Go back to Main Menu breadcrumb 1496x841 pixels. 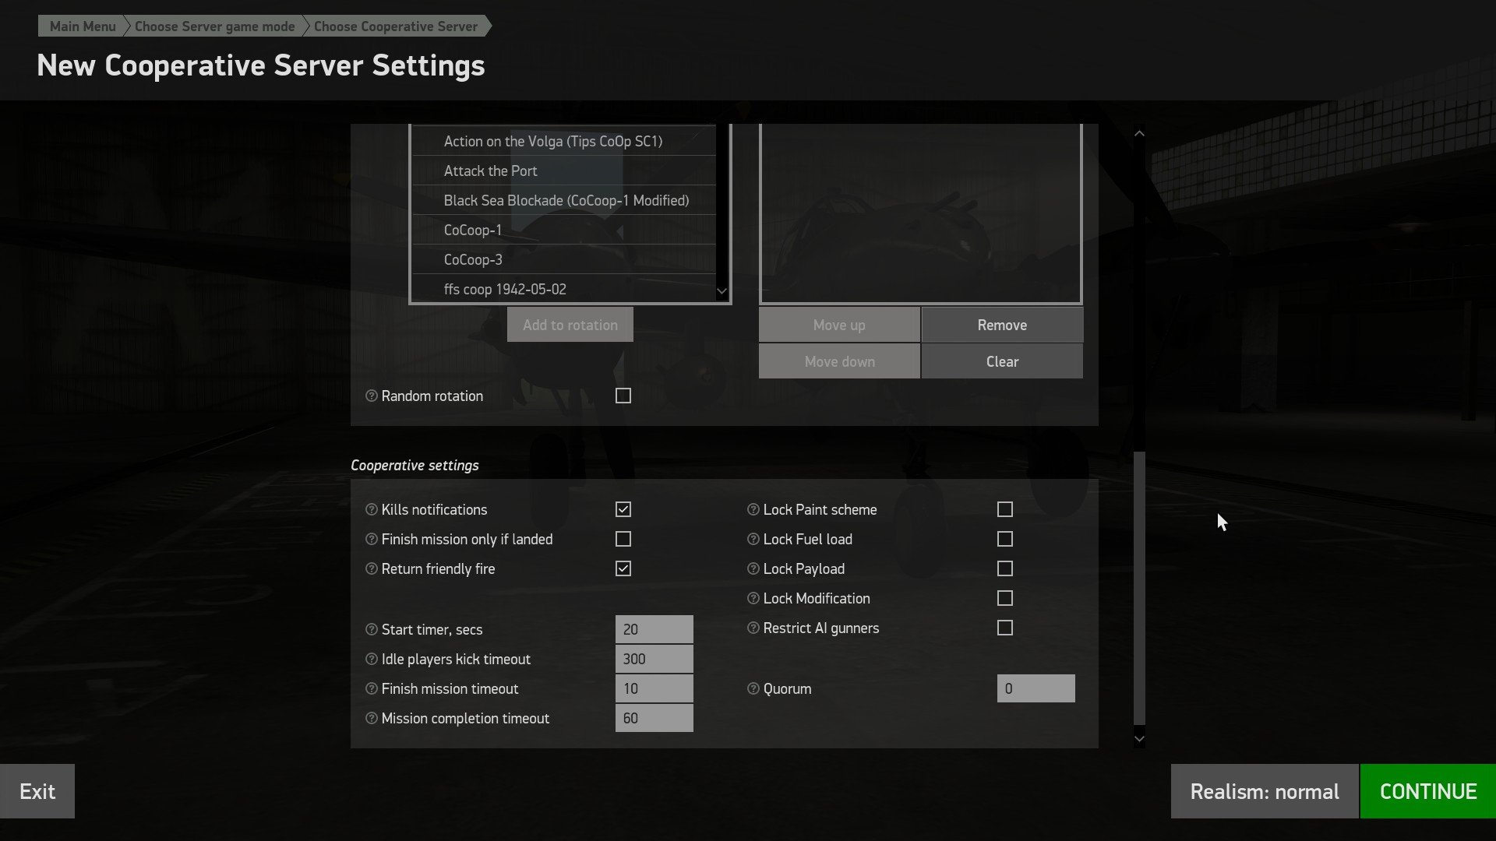(x=82, y=26)
